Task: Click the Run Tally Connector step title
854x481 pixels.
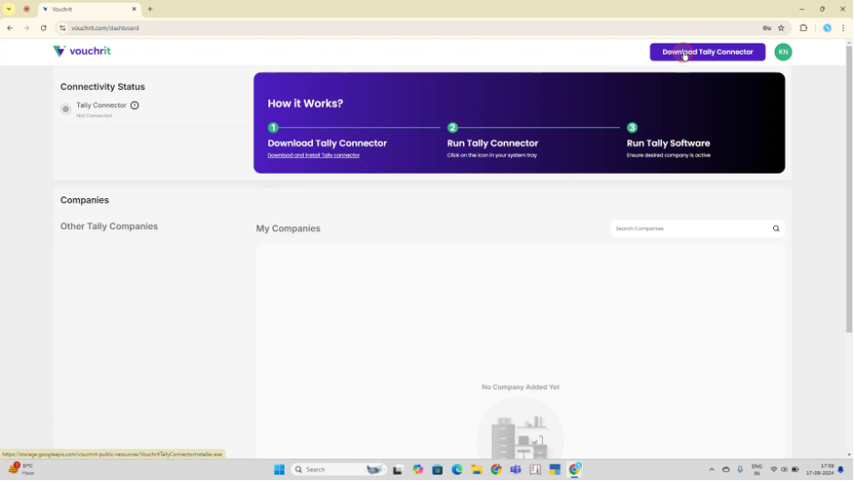Action: pyautogui.click(x=492, y=144)
